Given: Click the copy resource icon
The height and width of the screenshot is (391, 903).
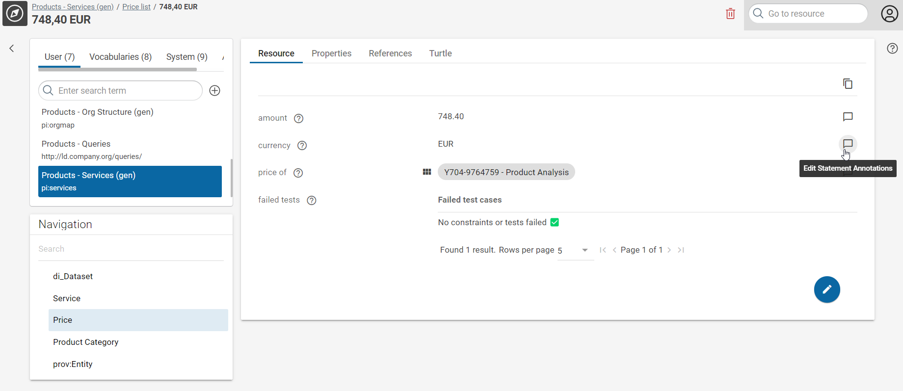Looking at the screenshot, I should point(848,84).
